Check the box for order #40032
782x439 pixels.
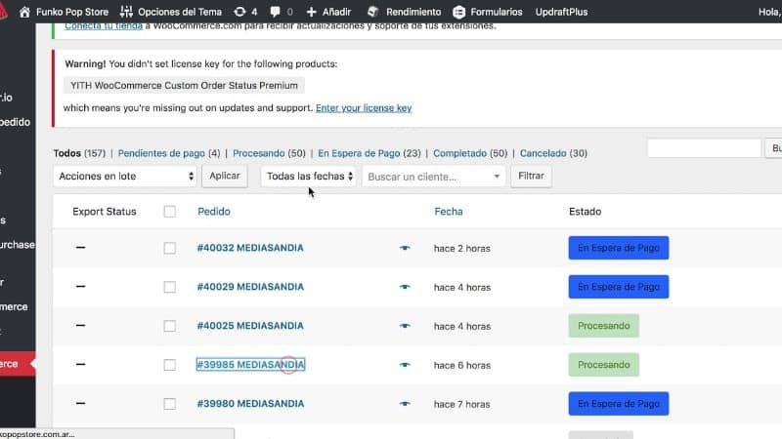(x=169, y=248)
